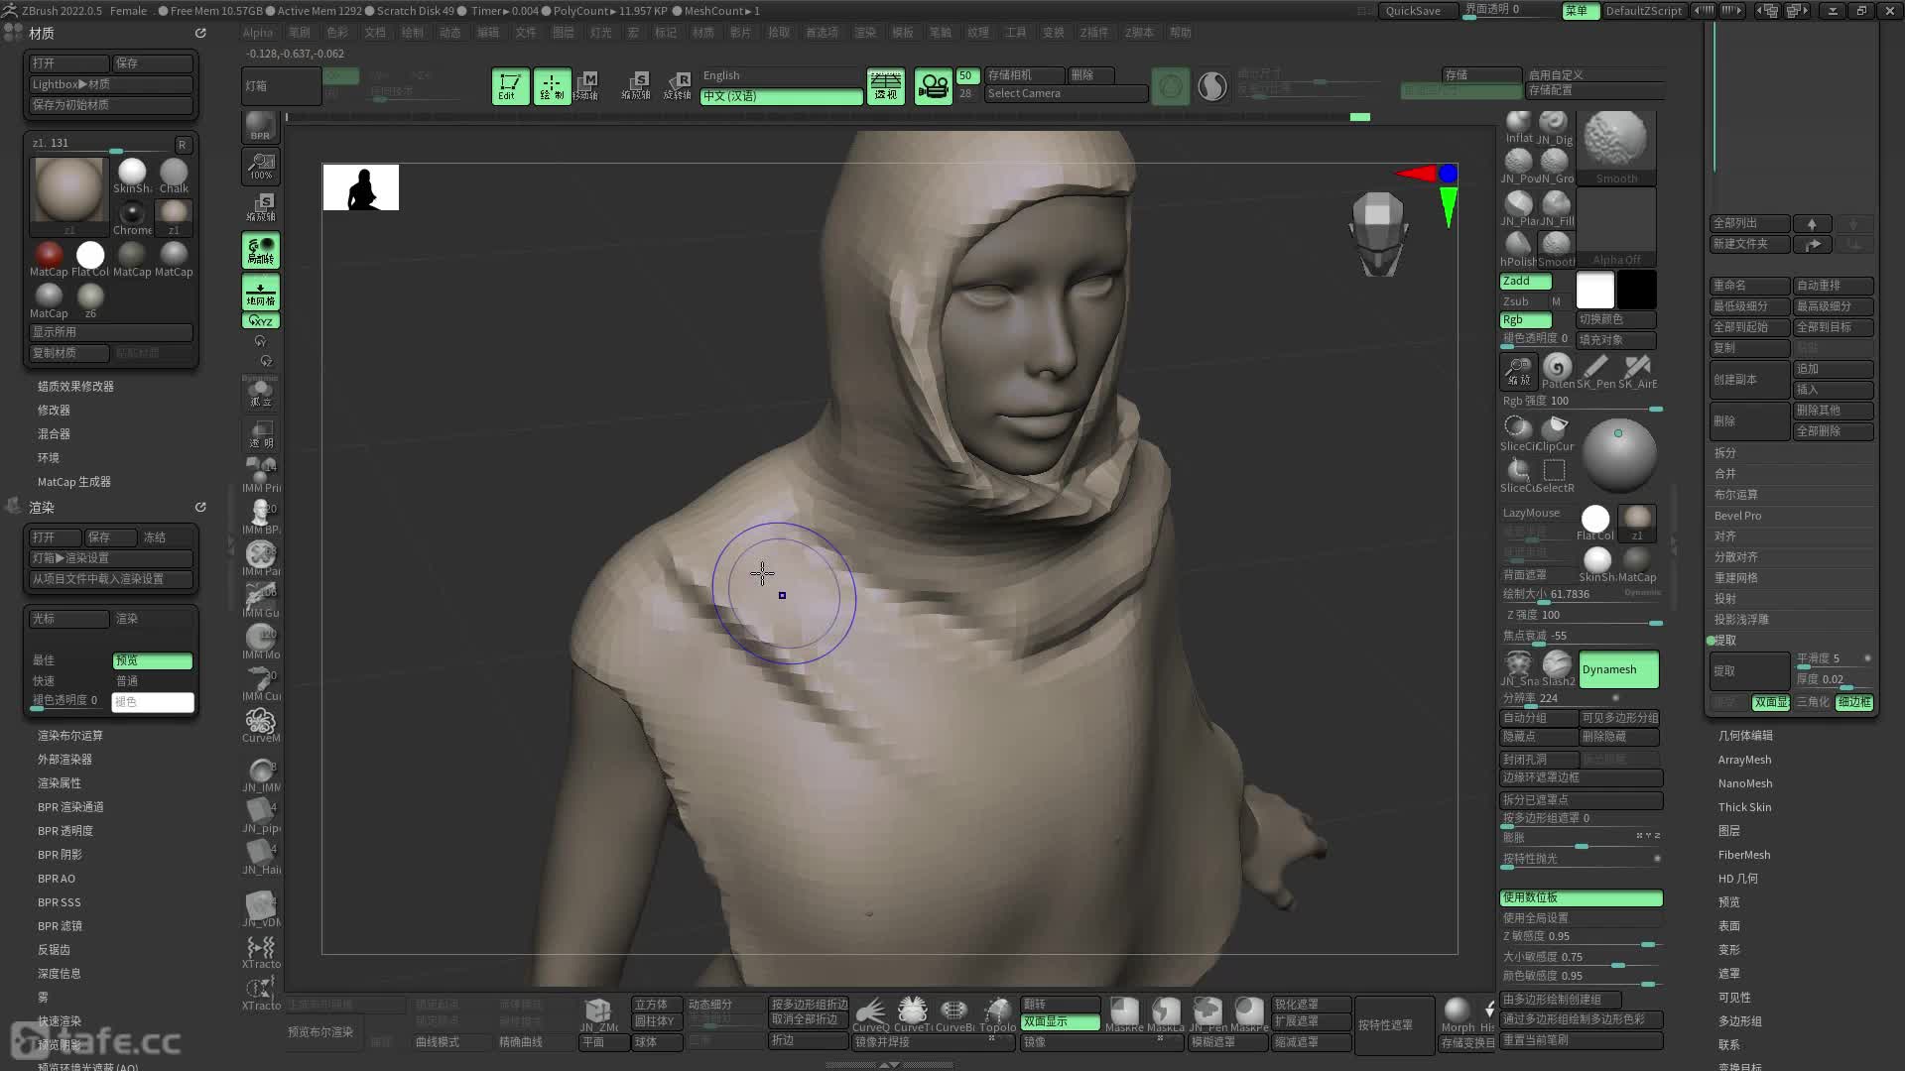Click the CurveM brush in left shelf
The width and height of the screenshot is (1905, 1071).
pyautogui.click(x=260, y=725)
